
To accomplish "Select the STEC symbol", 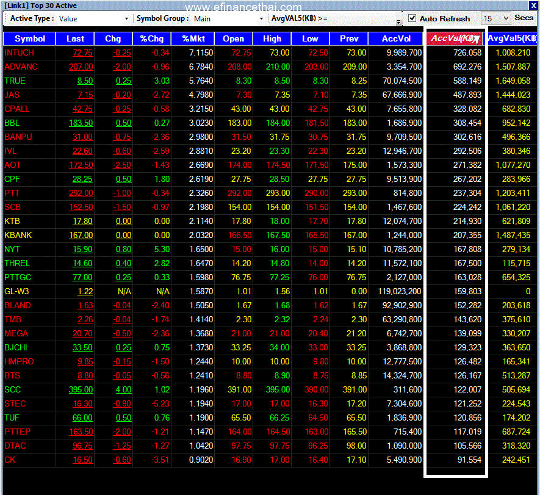I will click(15, 403).
